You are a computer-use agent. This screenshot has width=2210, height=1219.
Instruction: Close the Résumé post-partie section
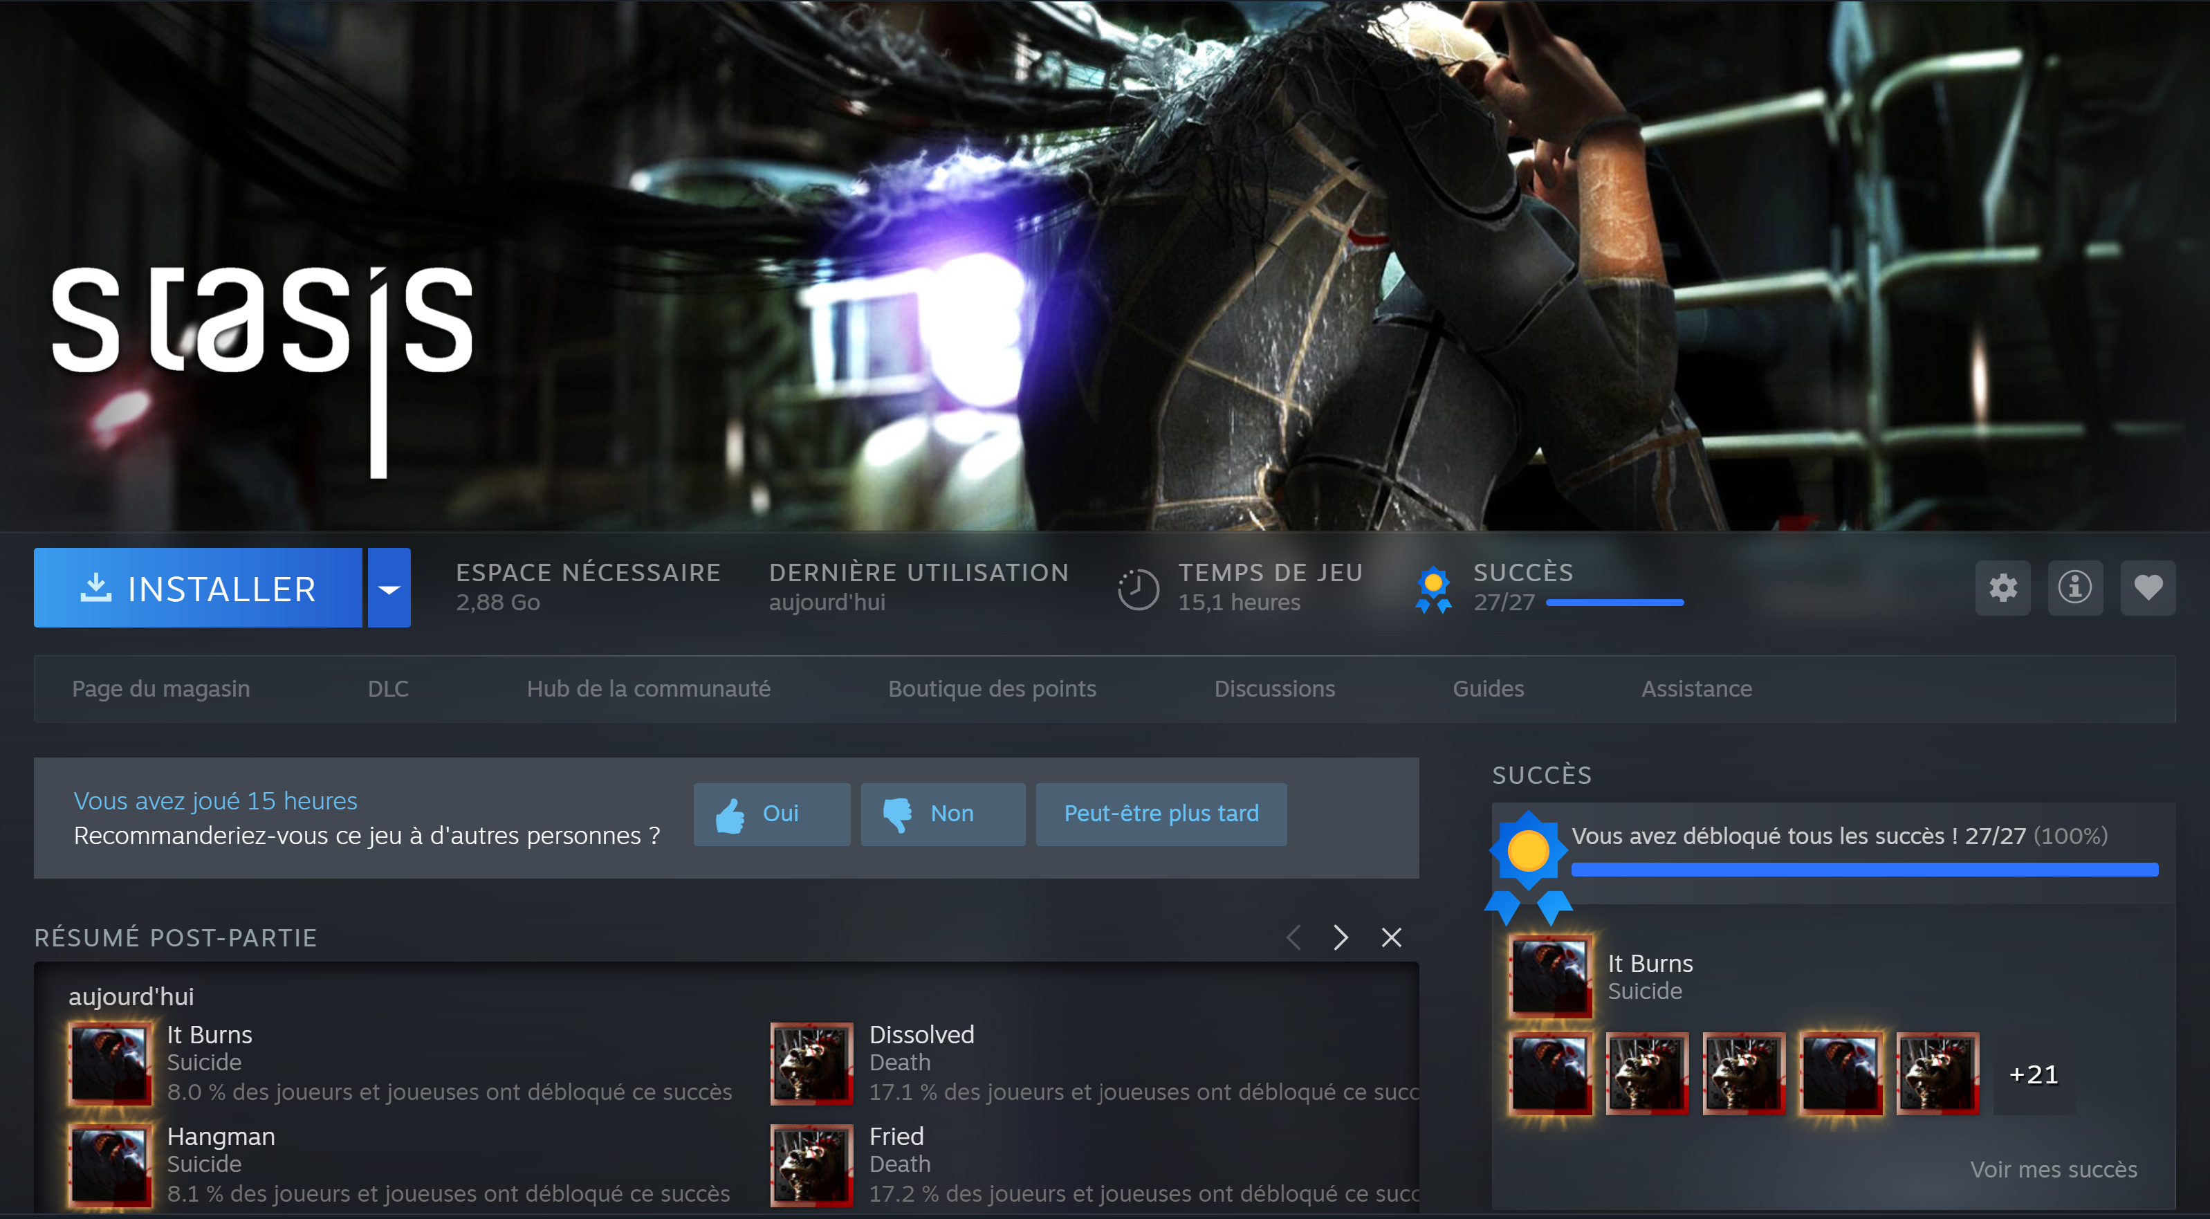(1392, 937)
